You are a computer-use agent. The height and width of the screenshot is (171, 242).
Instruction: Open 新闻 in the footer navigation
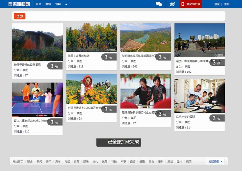pos(39,161)
